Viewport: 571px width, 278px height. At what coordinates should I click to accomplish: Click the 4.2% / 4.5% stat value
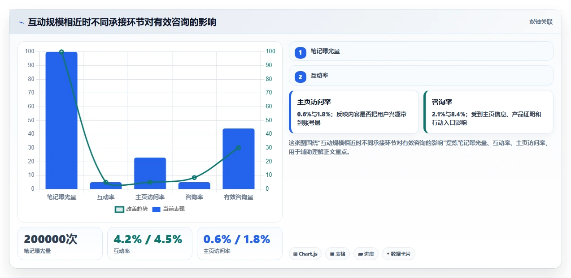coord(148,240)
